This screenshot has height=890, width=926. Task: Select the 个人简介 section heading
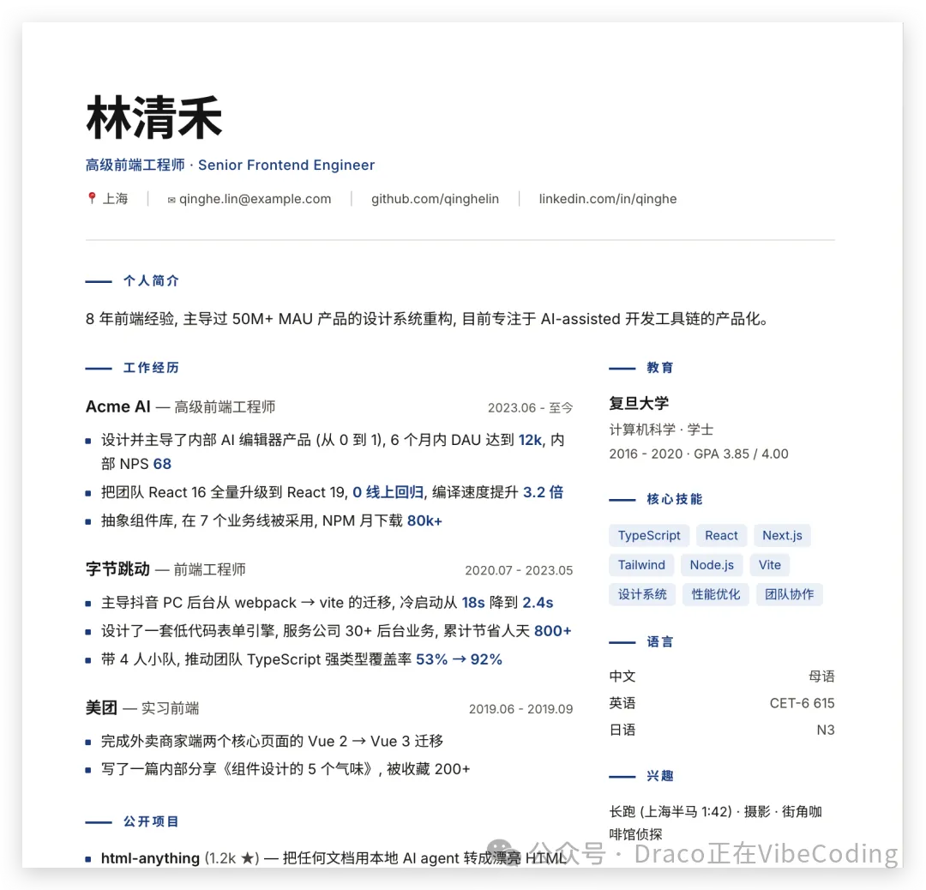tap(151, 280)
